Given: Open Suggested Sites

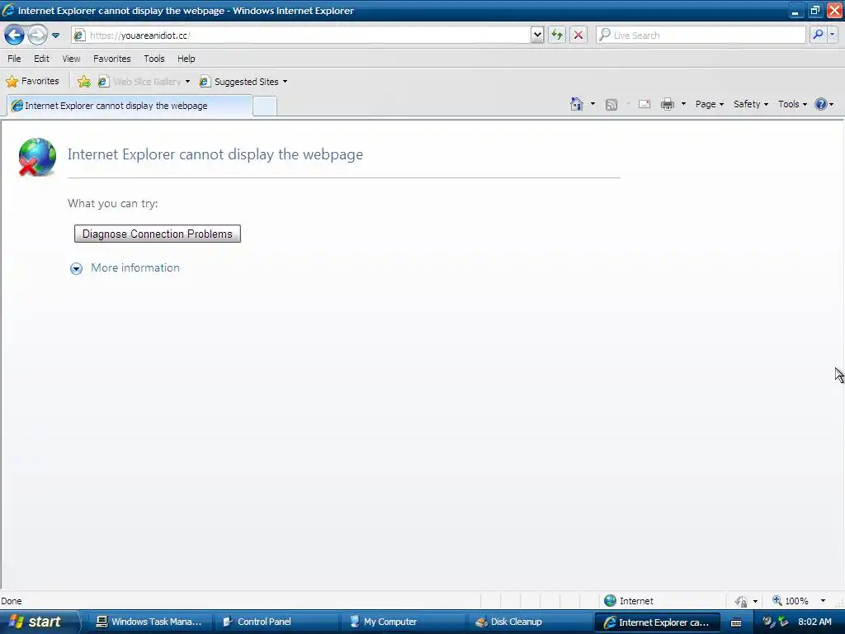Looking at the screenshot, I should coord(239,82).
